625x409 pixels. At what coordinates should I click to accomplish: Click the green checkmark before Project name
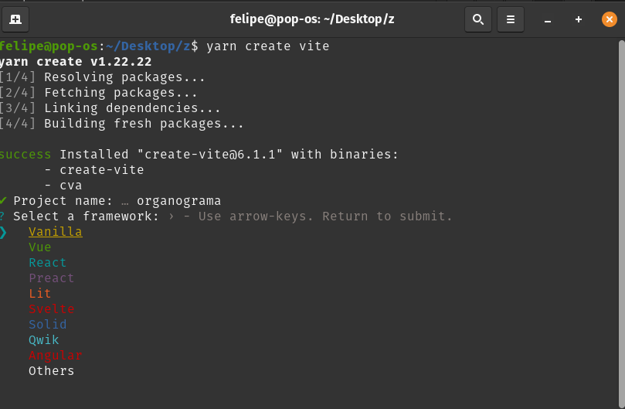click(x=4, y=201)
